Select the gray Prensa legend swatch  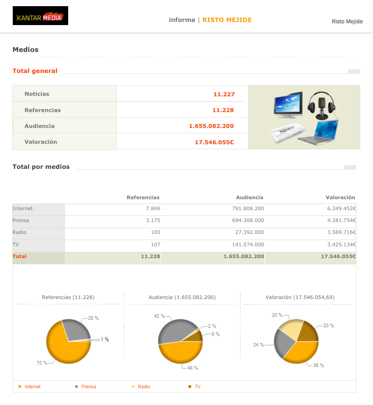coord(77,387)
